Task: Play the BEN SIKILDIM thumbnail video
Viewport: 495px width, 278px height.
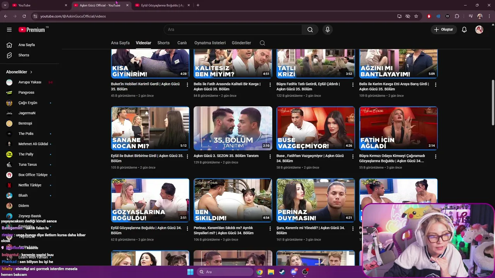Action: point(233,200)
